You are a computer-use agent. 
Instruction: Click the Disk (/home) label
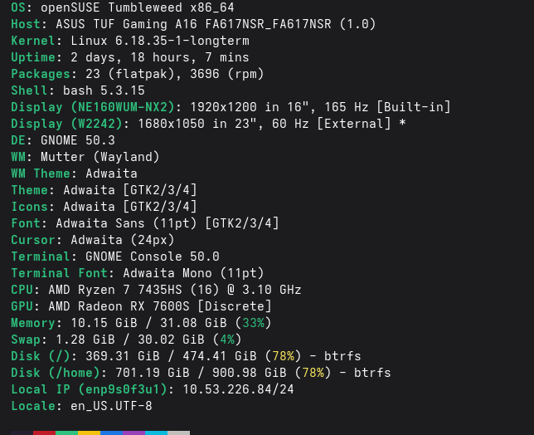pyautogui.click(x=56, y=373)
